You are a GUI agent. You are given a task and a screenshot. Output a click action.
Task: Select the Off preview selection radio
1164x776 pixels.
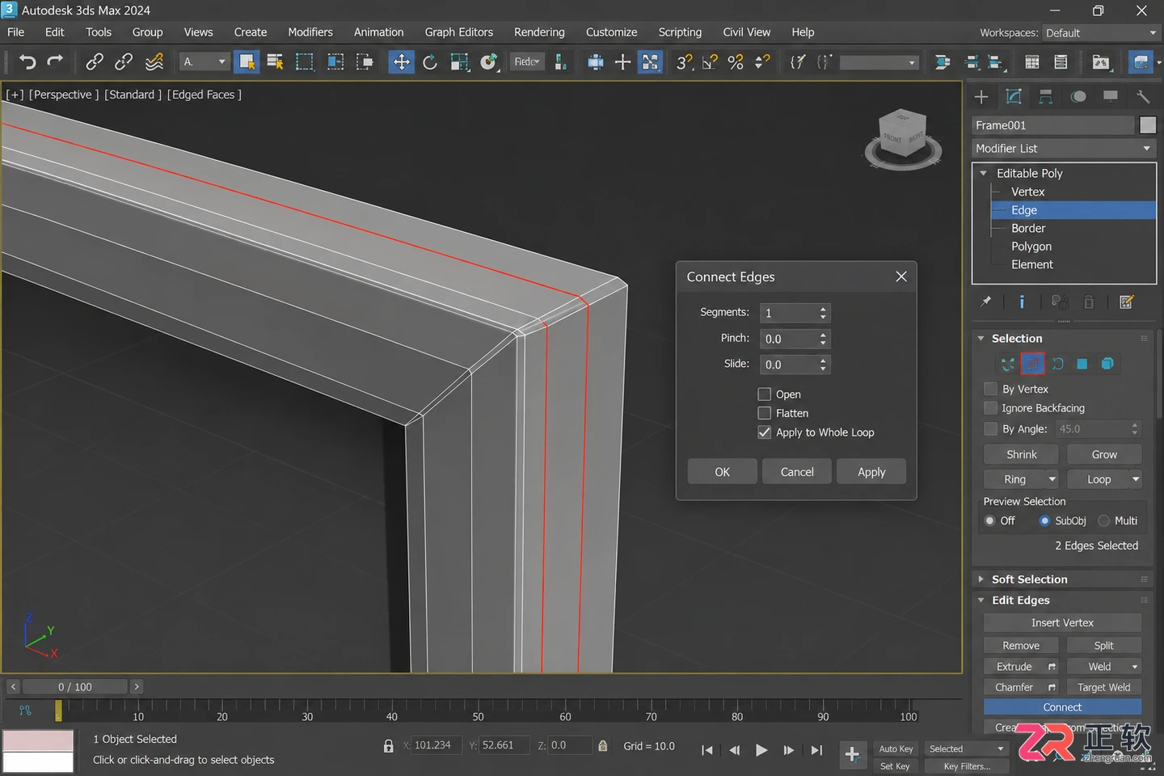(x=989, y=521)
